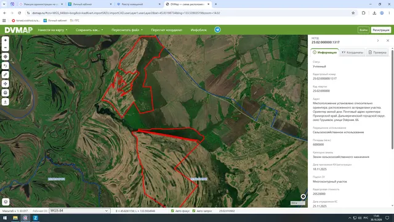Select the move/pan arrows tool
The height and width of the screenshot is (222, 394).
(6, 84)
